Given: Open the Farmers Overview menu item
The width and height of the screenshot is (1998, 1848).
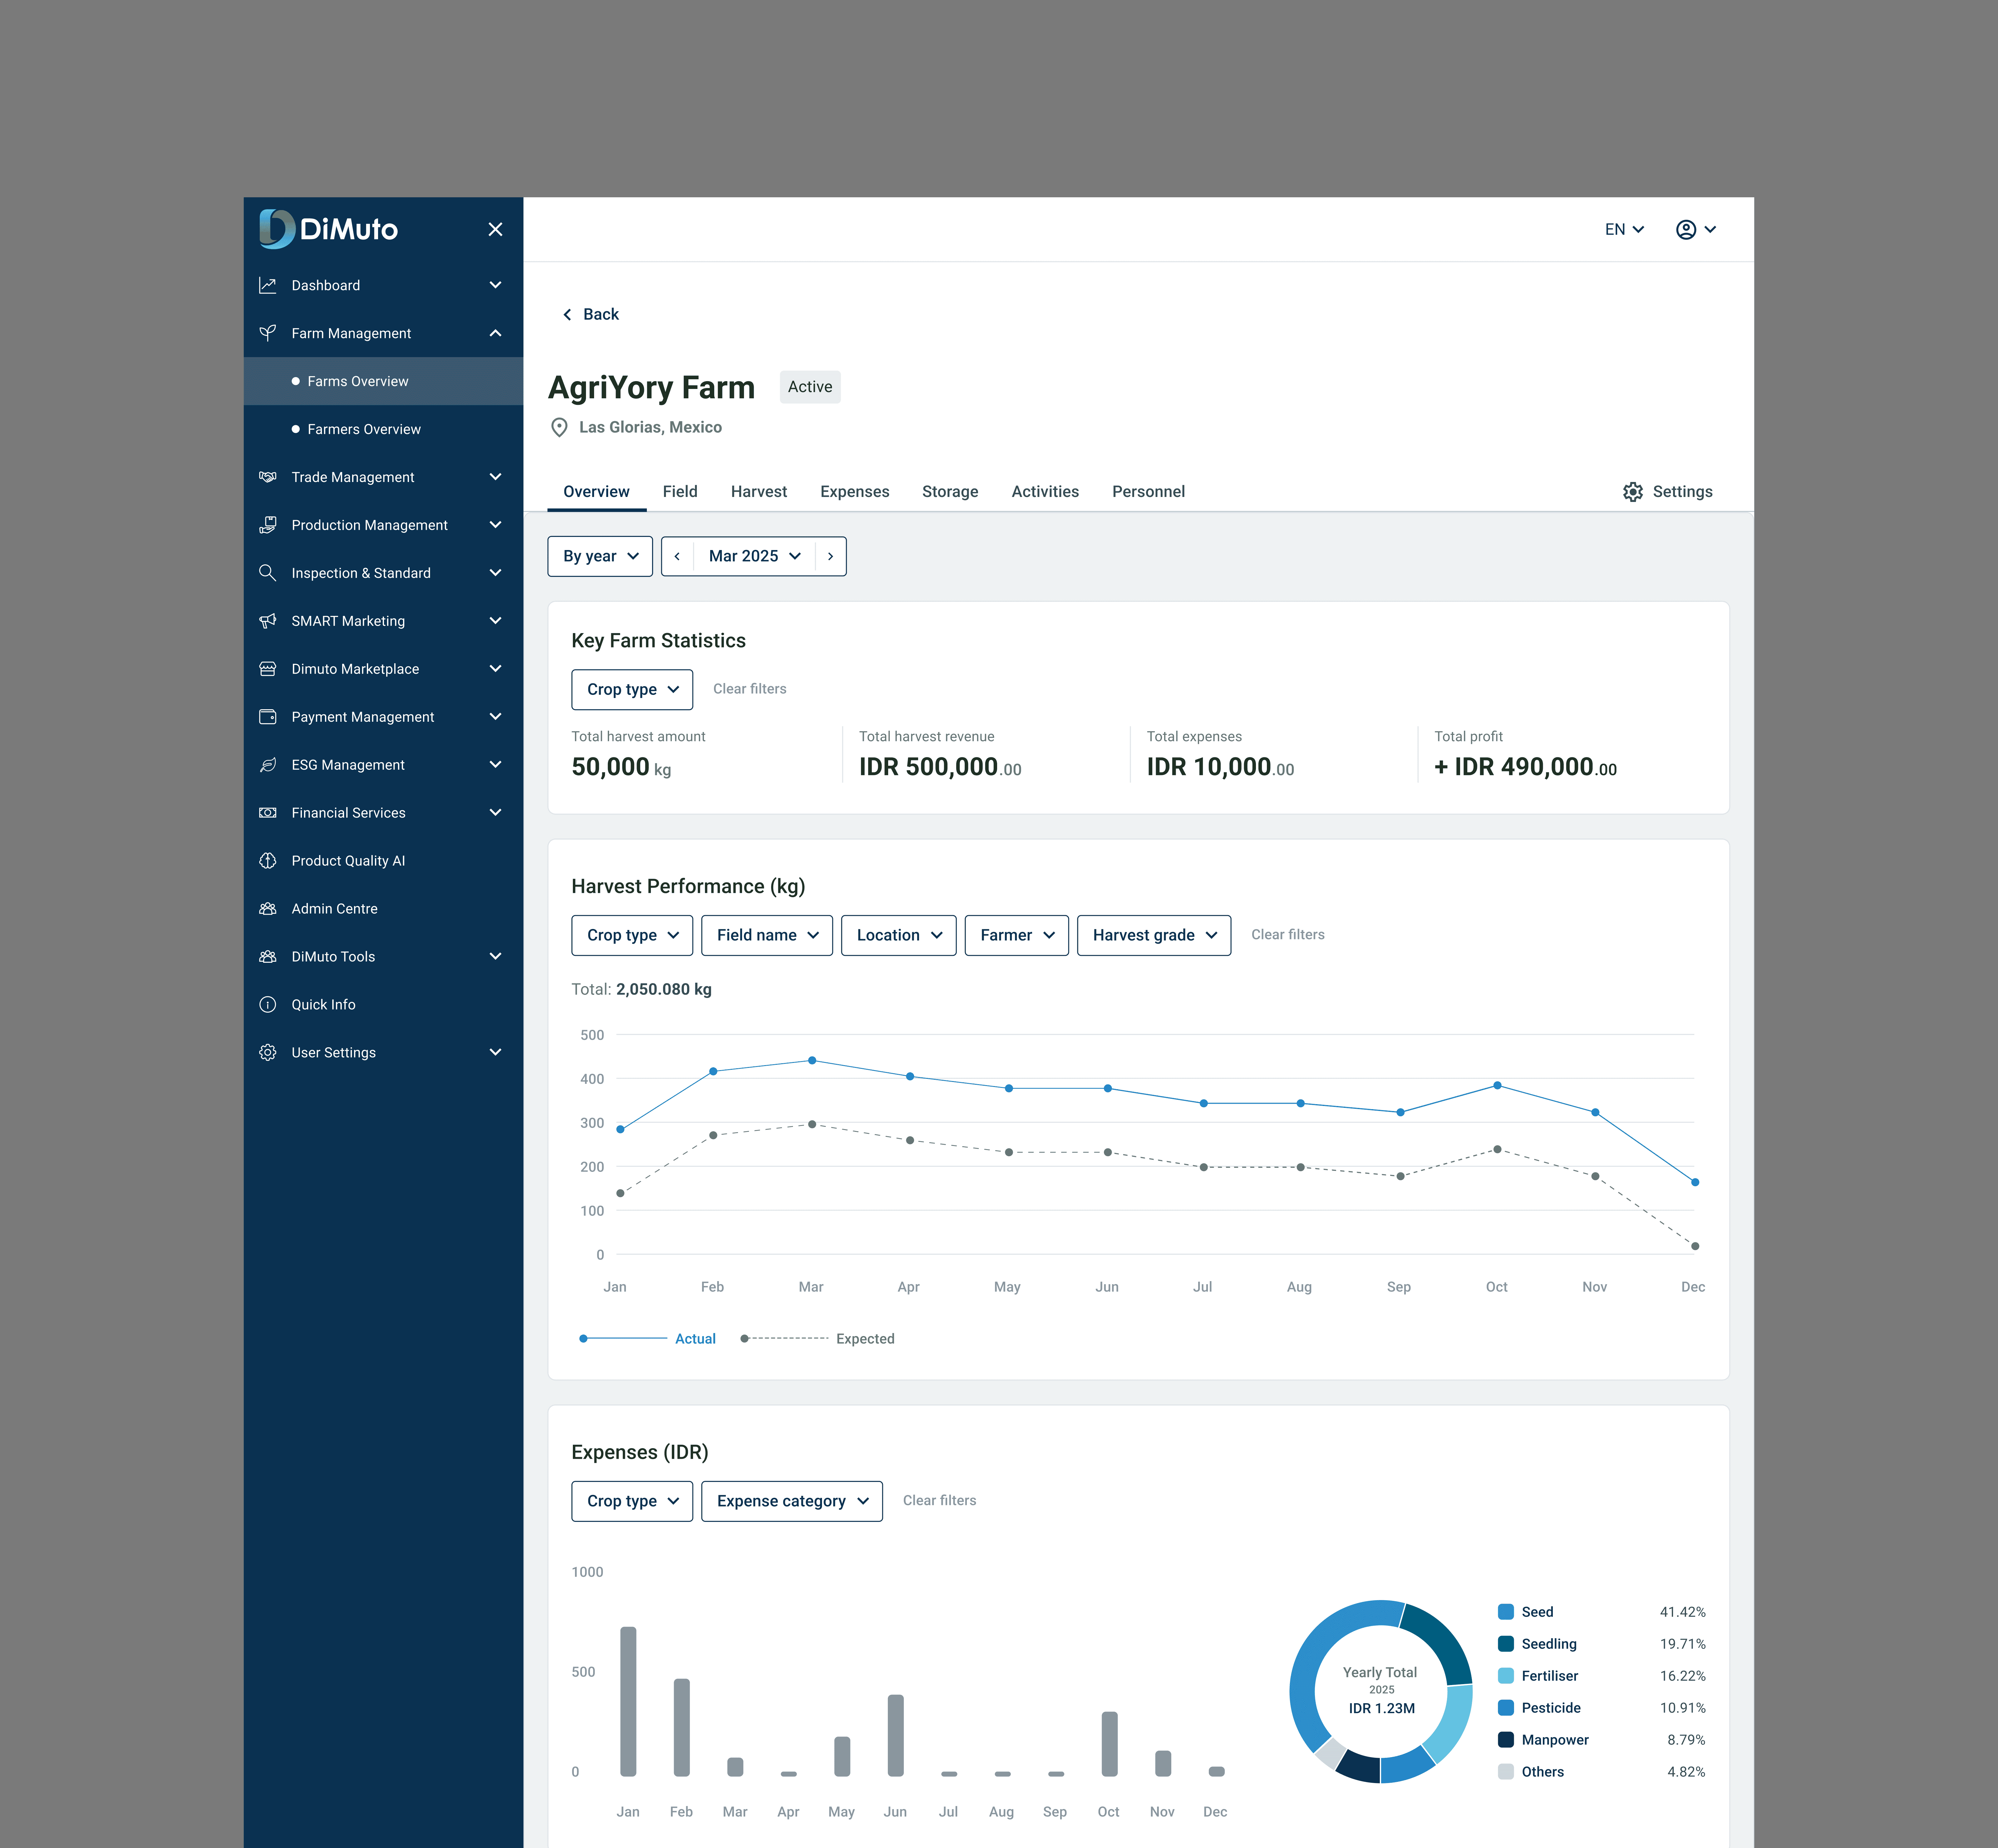Looking at the screenshot, I should pyautogui.click(x=364, y=429).
